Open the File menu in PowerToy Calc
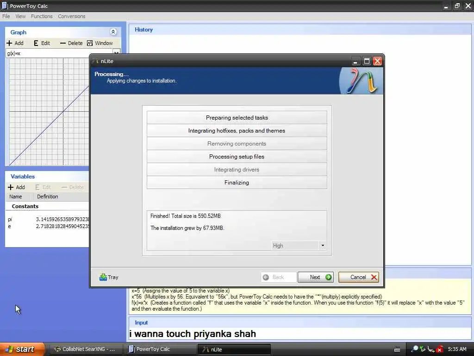The image size is (474, 356). pyautogui.click(x=6, y=16)
